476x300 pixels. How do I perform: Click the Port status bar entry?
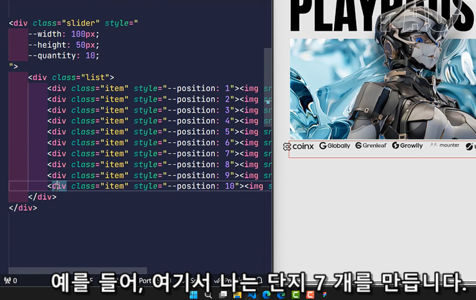tap(145, 280)
